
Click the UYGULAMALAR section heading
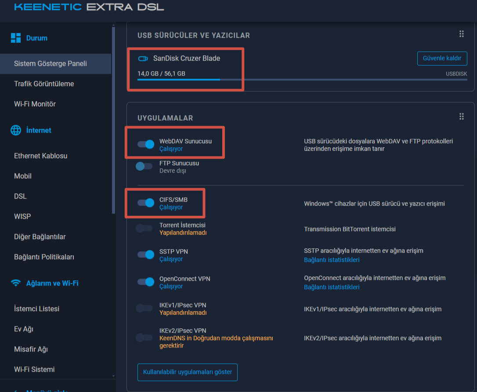tap(165, 118)
